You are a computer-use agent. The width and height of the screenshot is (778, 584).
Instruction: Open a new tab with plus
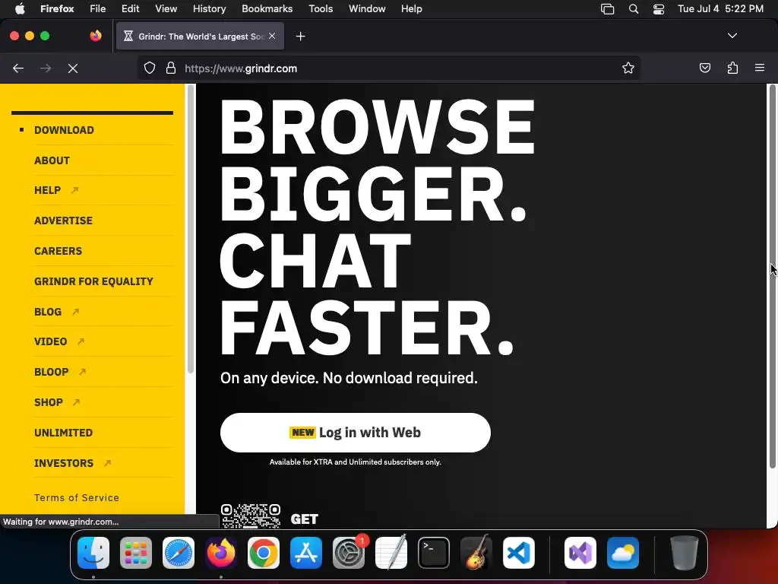tap(300, 36)
